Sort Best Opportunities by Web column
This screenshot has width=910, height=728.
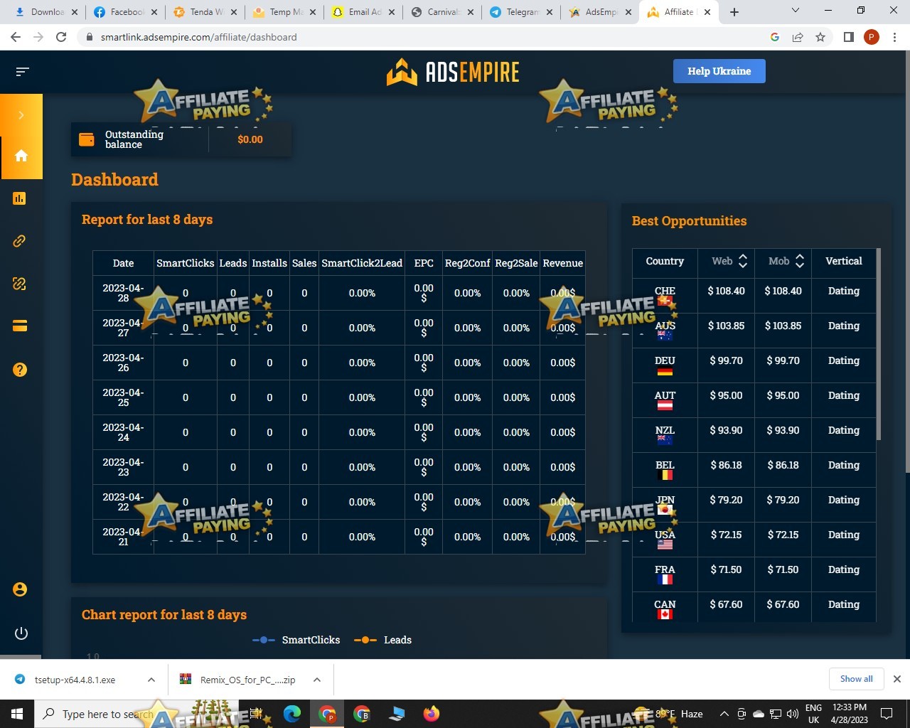(742, 262)
